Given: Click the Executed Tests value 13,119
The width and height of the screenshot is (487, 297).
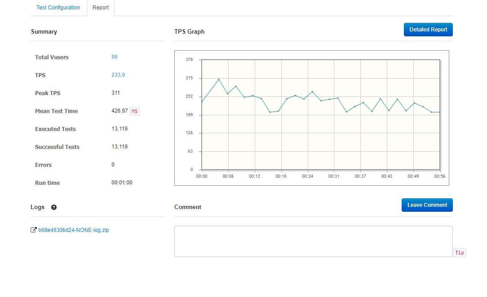Looking at the screenshot, I should click(x=120, y=129).
